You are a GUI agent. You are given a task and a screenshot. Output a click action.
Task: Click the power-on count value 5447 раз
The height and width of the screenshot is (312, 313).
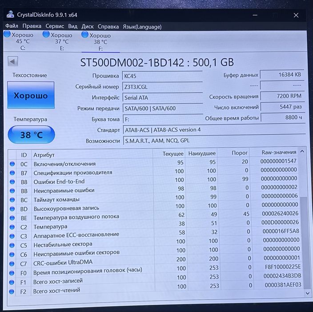pos(282,107)
